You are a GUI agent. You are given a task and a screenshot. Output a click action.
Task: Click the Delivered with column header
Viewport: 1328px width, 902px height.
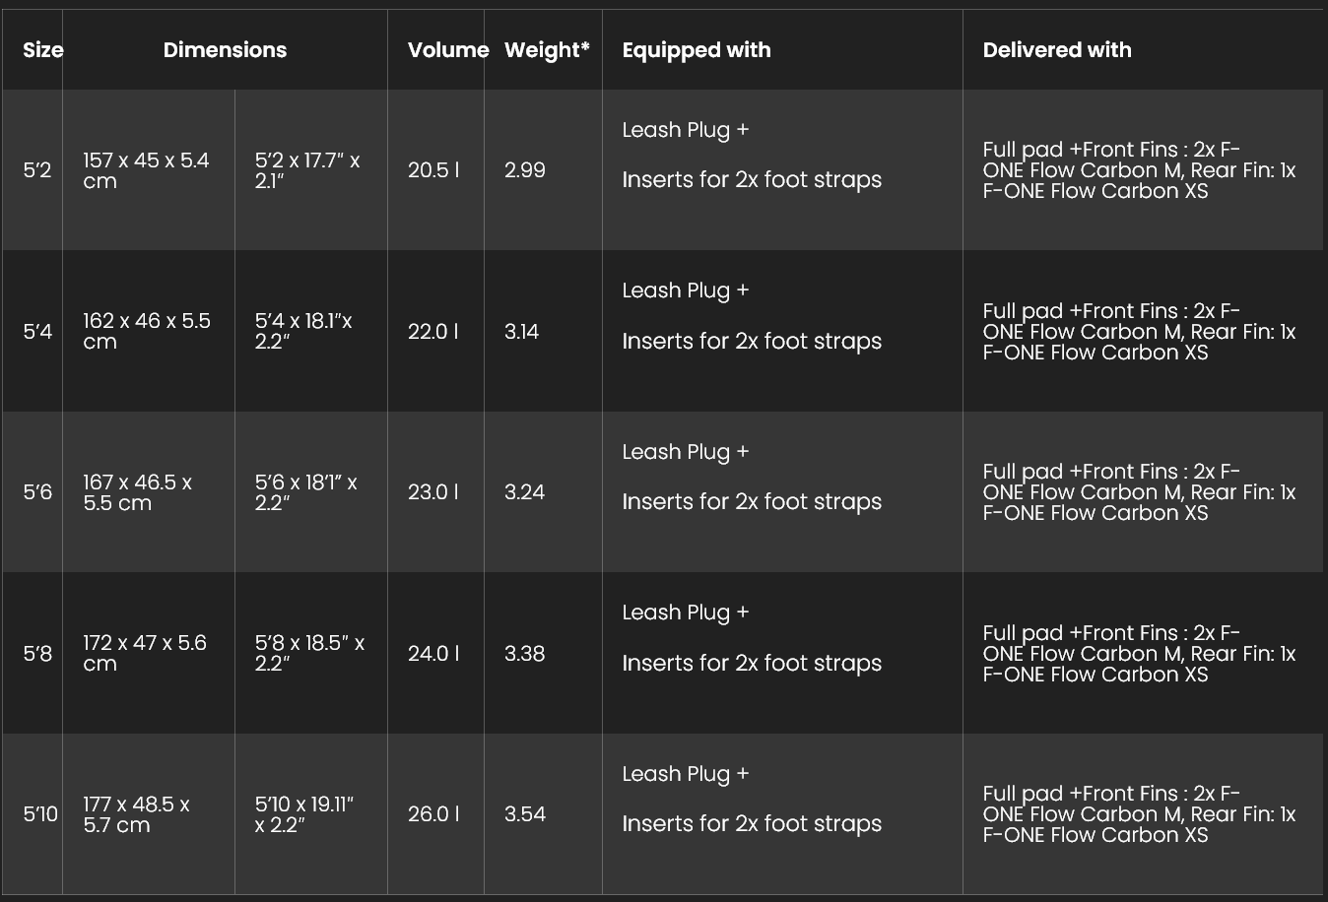click(x=1057, y=50)
